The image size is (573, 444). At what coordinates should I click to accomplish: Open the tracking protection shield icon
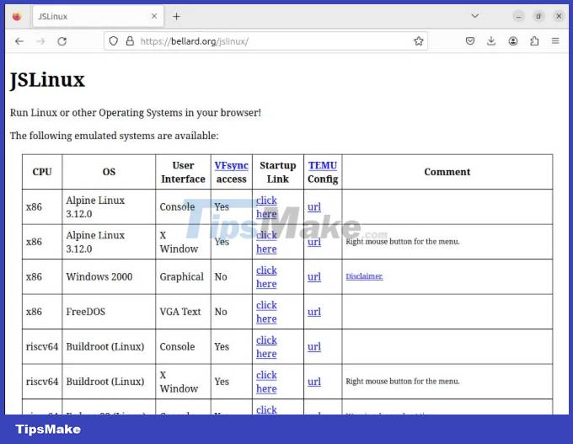click(x=113, y=41)
